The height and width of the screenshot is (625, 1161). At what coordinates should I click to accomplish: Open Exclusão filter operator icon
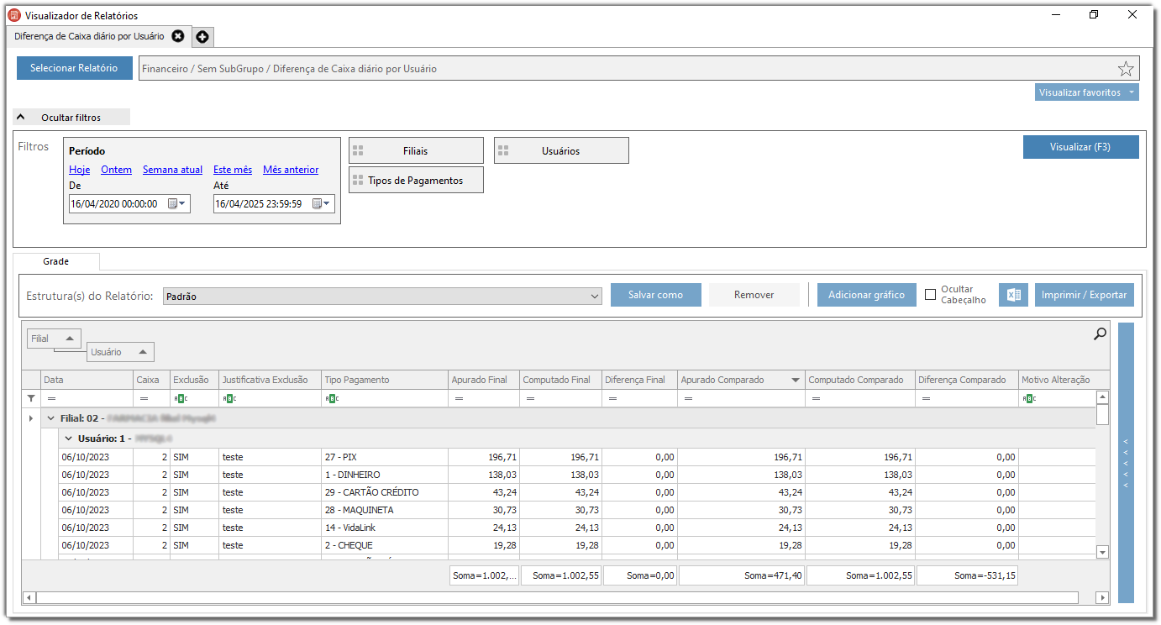(179, 398)
